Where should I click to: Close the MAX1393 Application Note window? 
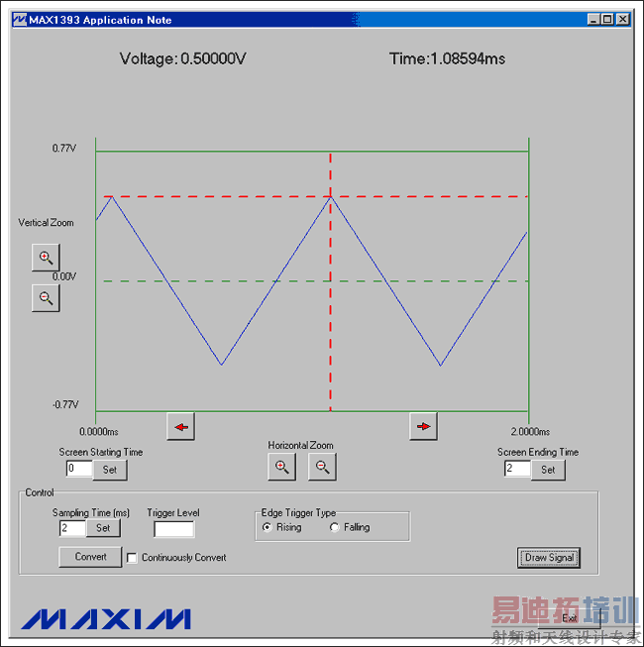(x=622, y=20)
